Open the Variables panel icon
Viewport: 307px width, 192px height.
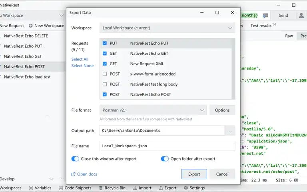pos(31,188)
